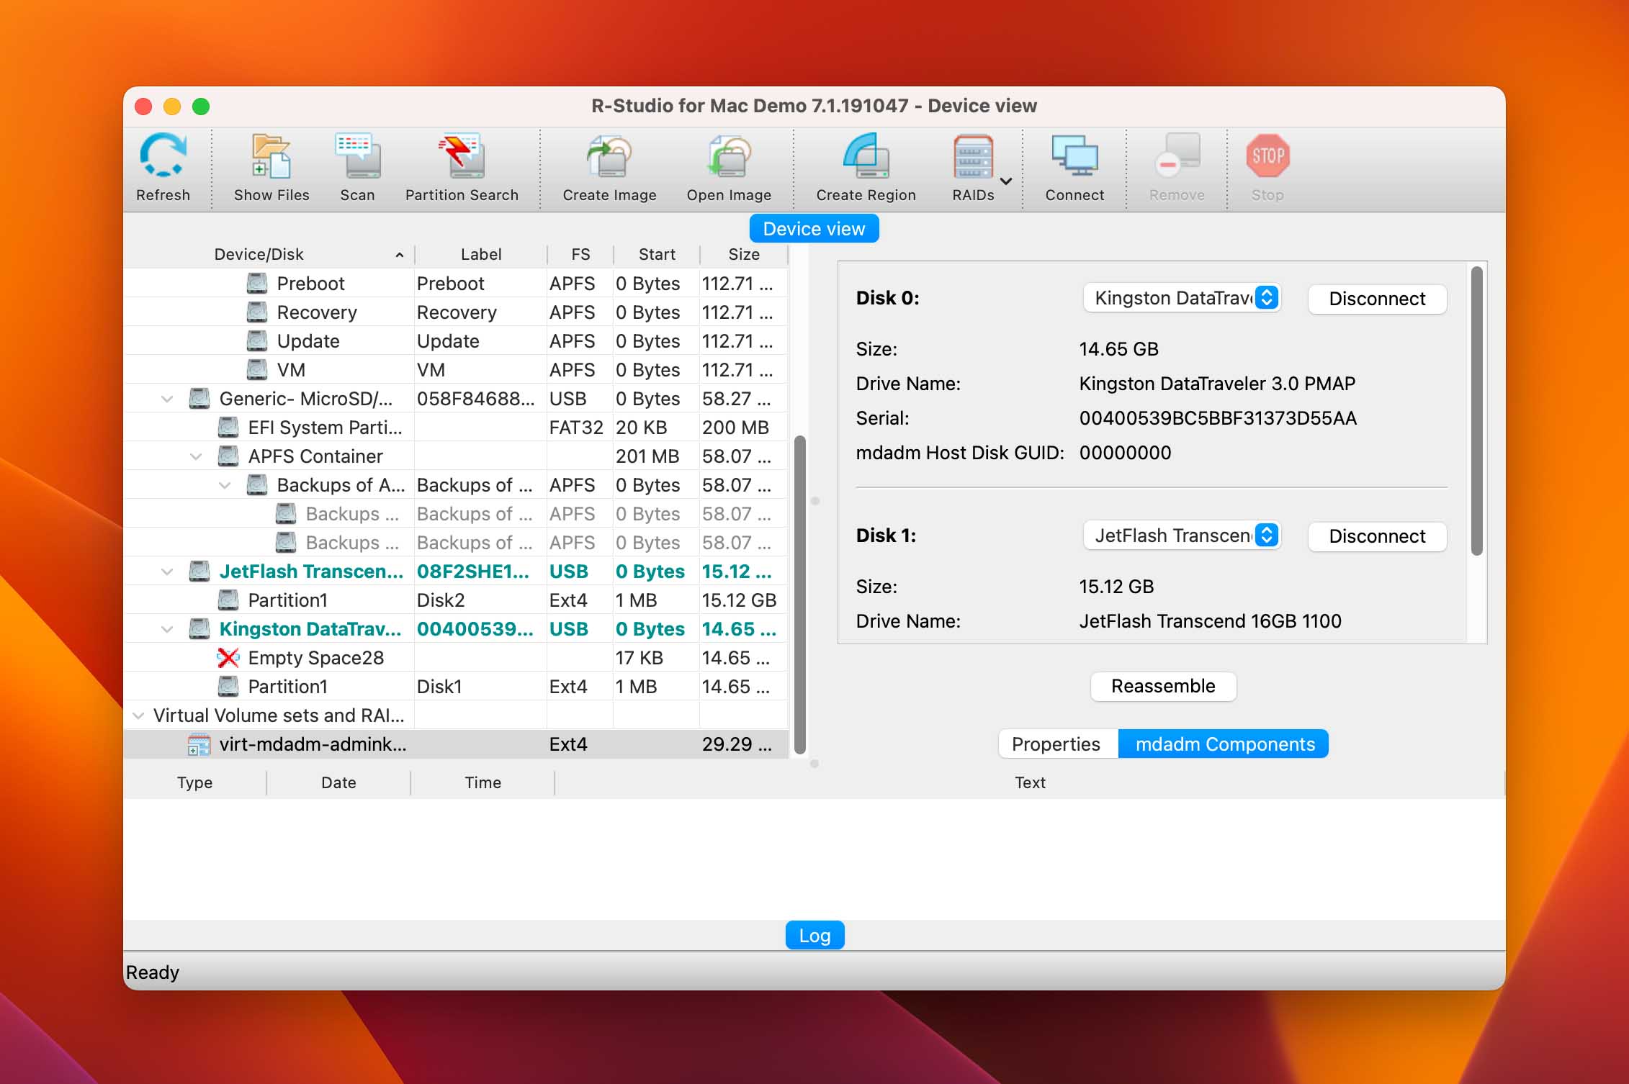Screen dimensions: 1629x1084
Task: Click the mdadm components panel scrollbar
Action: (x=1476, y=411)
